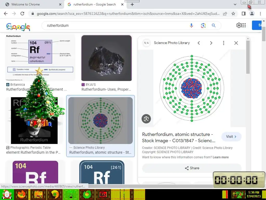Close the Welcome to Chrome tab
266x200 pixels.
pyautogui.click(x=60, y=4)
